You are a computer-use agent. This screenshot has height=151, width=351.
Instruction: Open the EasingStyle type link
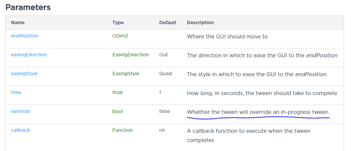click(x=126, y=74)
